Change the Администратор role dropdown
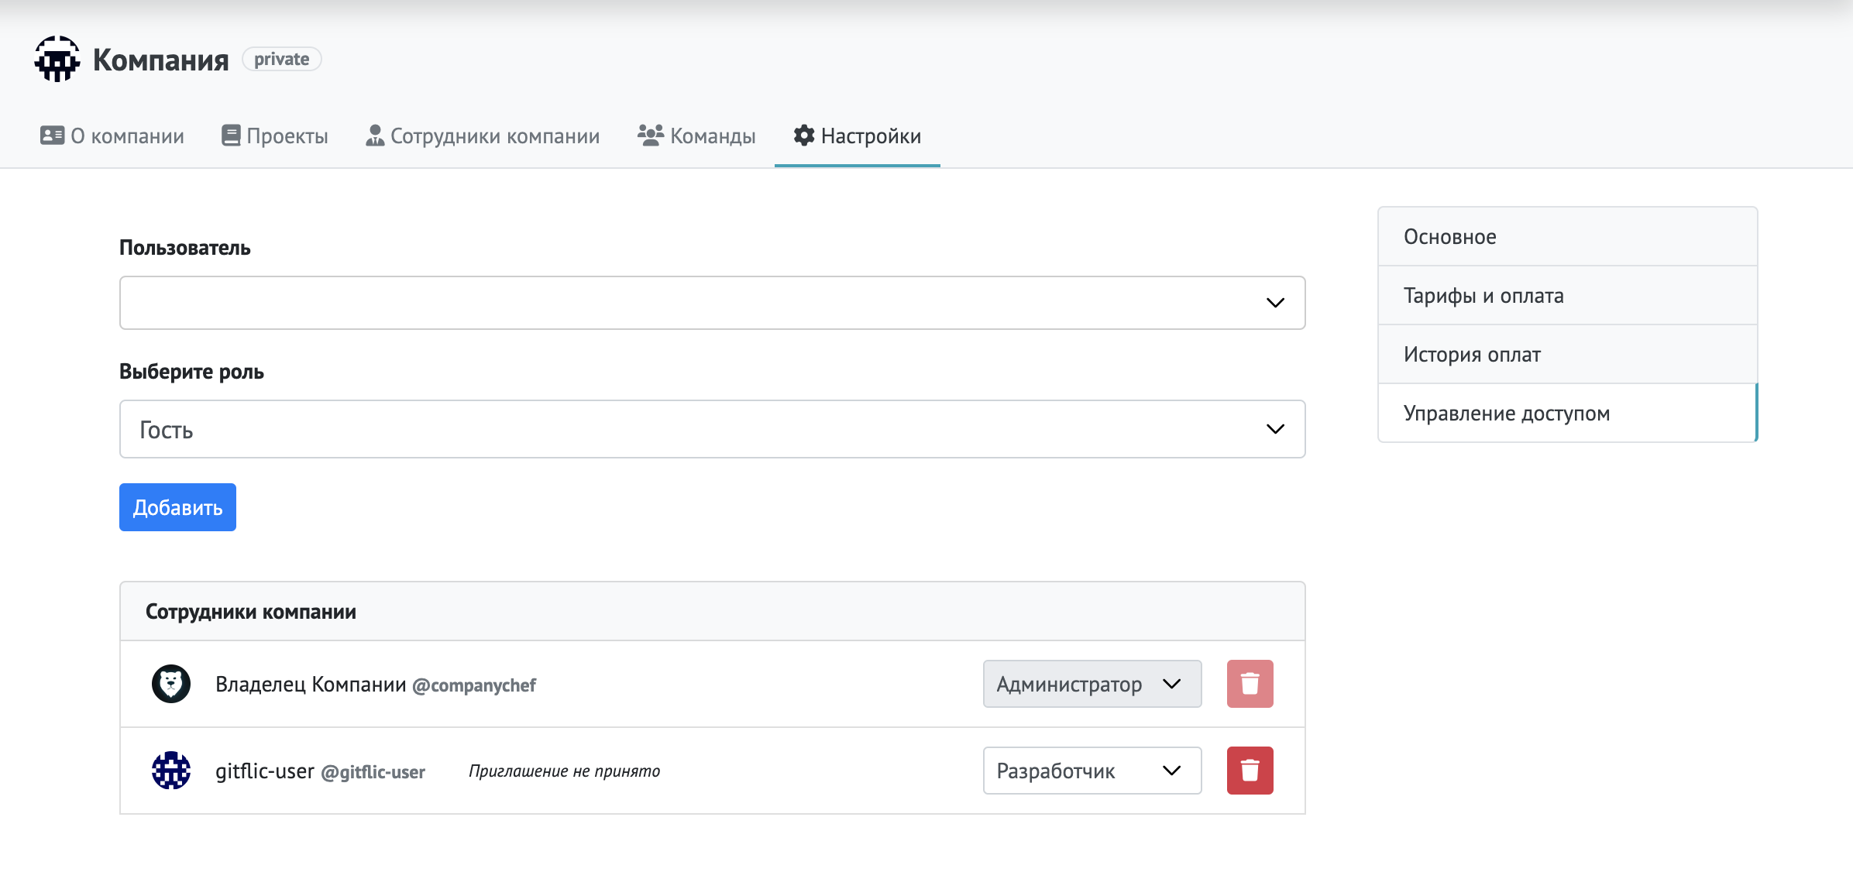The width and height of the screenshot is (1853, 872). [1092, 684]
